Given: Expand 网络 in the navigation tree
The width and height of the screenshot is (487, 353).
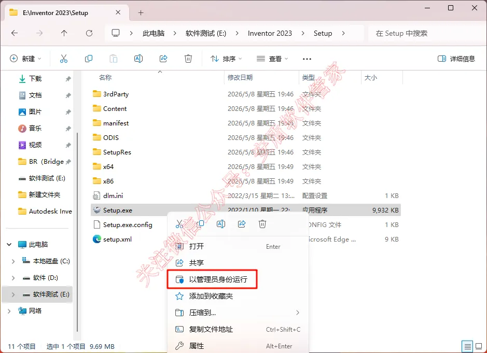Looking at the screenshot, I should click(9, 311).
